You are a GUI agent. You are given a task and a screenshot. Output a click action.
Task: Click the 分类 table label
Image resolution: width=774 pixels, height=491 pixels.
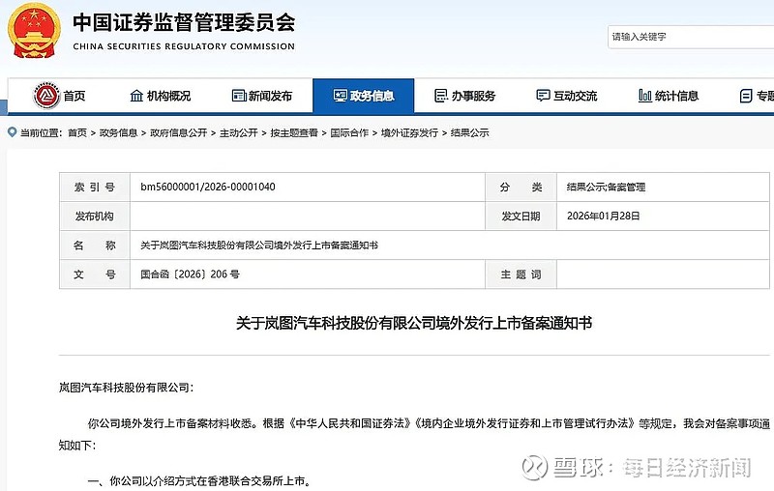click(x=521, y=188)
